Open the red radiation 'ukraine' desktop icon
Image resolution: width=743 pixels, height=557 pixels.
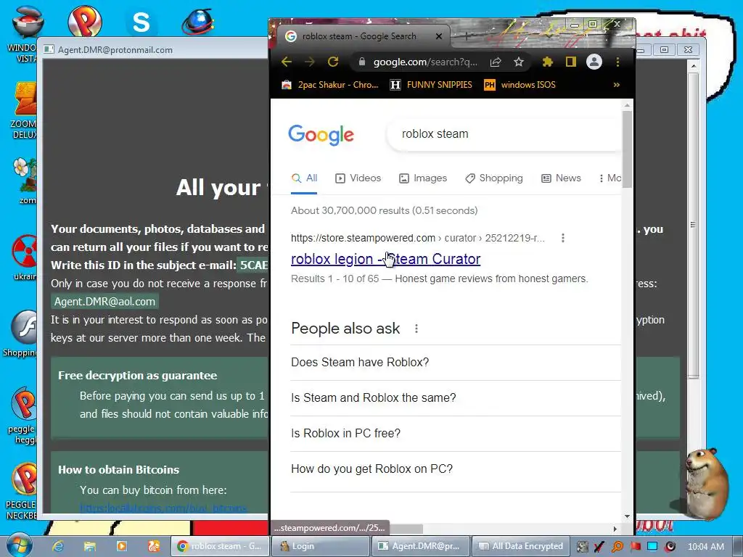[x=25, y=258]
